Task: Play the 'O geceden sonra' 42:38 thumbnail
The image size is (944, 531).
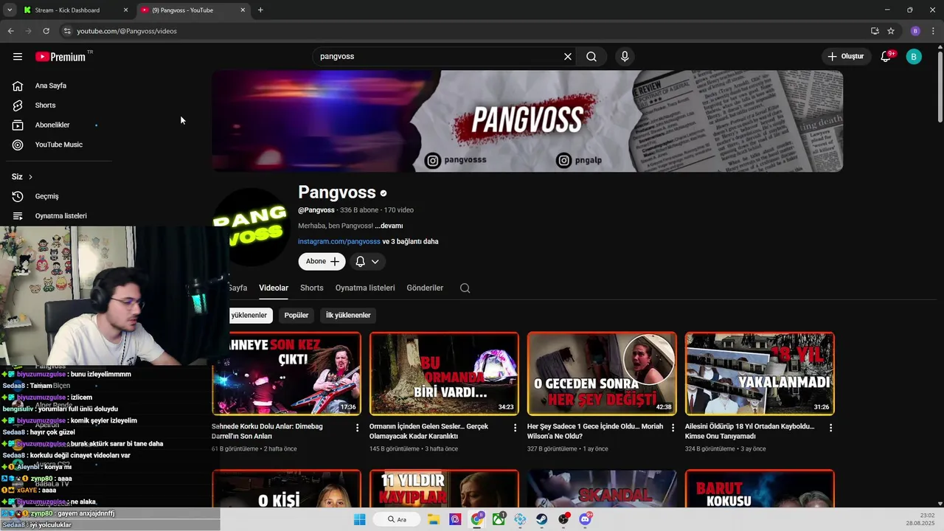Action: coord(602,374)
